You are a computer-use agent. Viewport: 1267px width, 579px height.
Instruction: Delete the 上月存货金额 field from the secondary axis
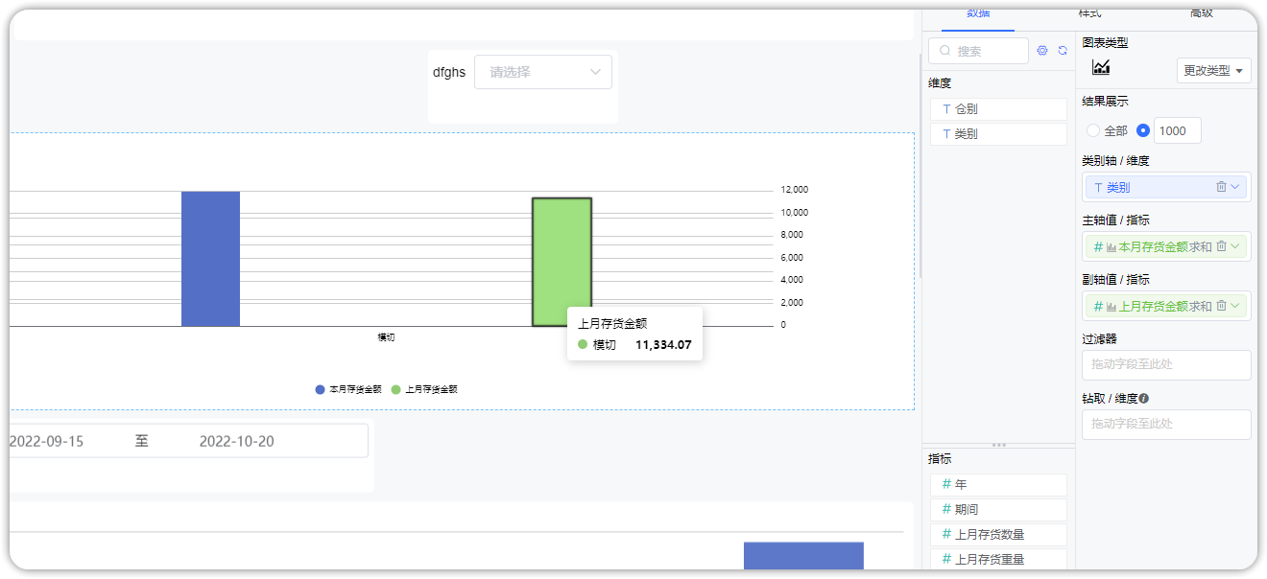(x=1221, y=306)
